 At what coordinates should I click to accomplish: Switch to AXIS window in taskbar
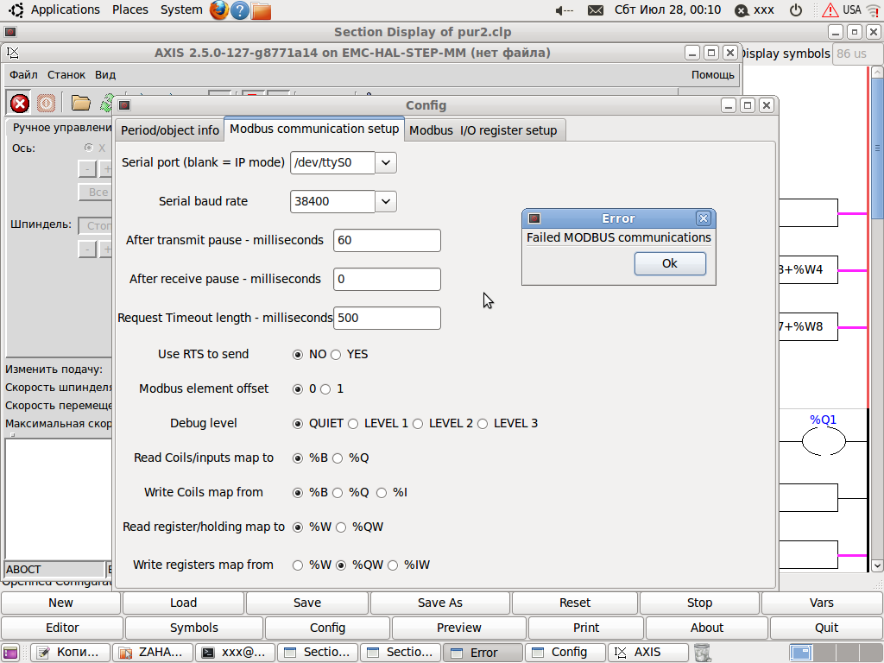tap(647, 653)
